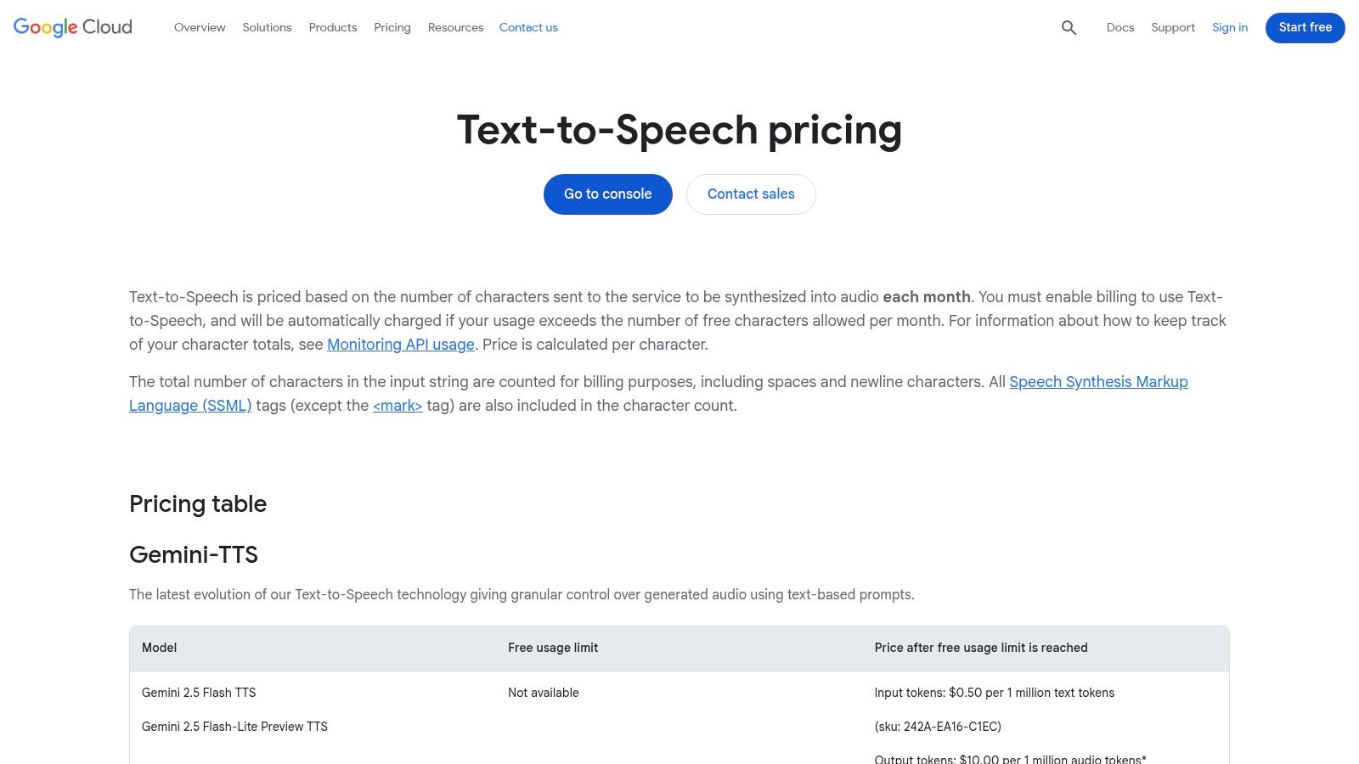Open the Contact us page
This screenshot has width=1359, height=764.
(x=528, y=27)
